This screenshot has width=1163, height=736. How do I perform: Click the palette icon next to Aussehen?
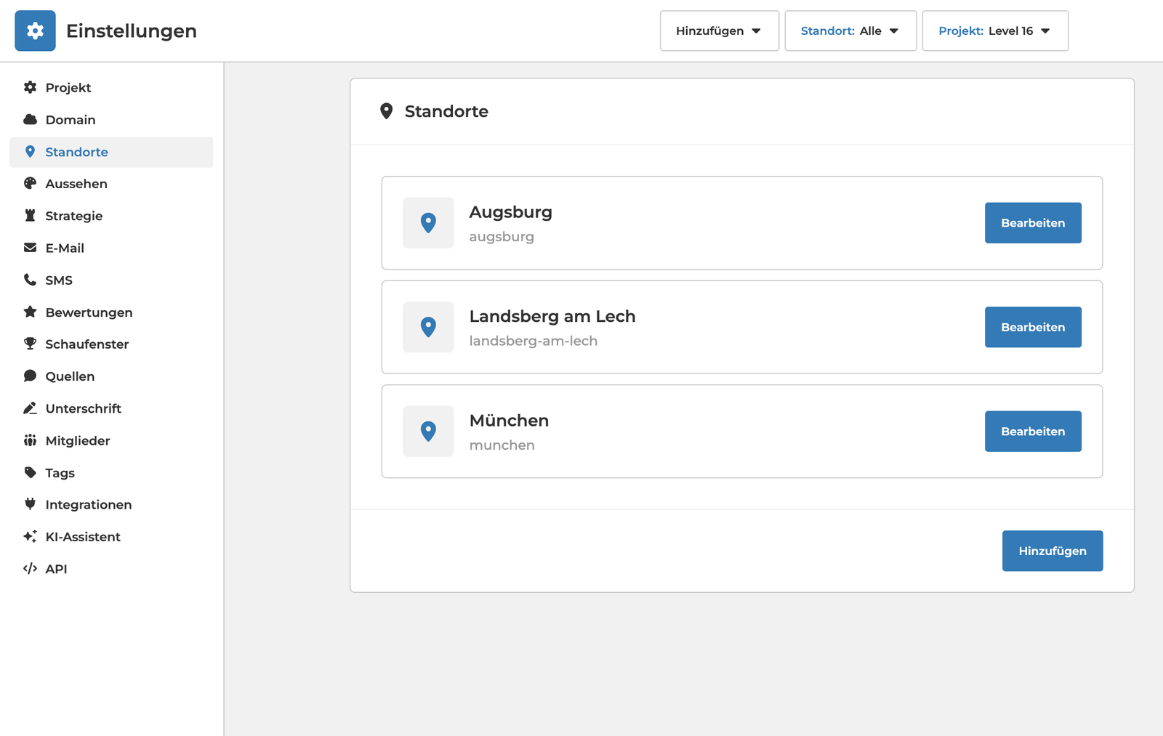click(x=30, y=184)
